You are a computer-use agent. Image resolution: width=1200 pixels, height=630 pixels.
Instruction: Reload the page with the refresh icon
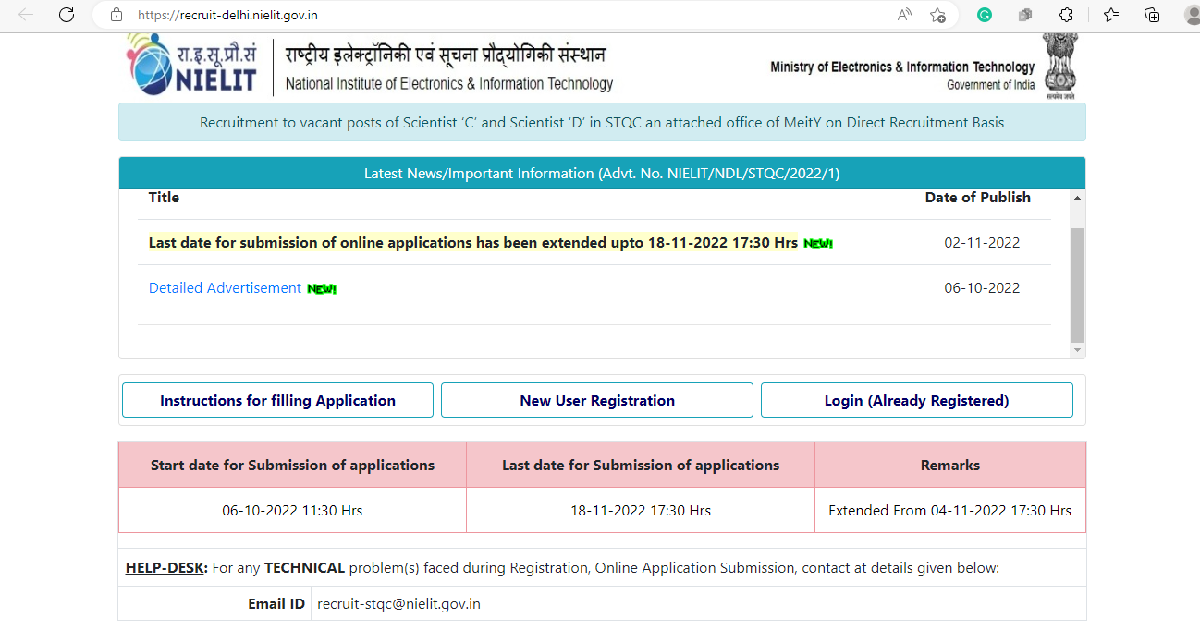67,15
